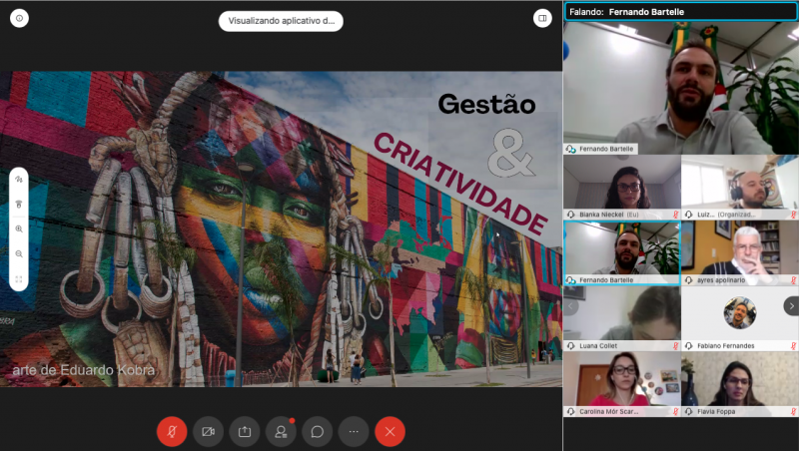Click headset icon beside Luiz (Organizador) name
The width and height of the screenshot is (799, 451).
(x=689, y=215)
